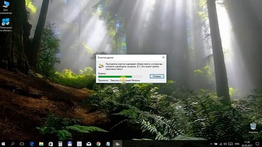
Task: Open Task View from the taskbar
Action: tap(22, 144)
